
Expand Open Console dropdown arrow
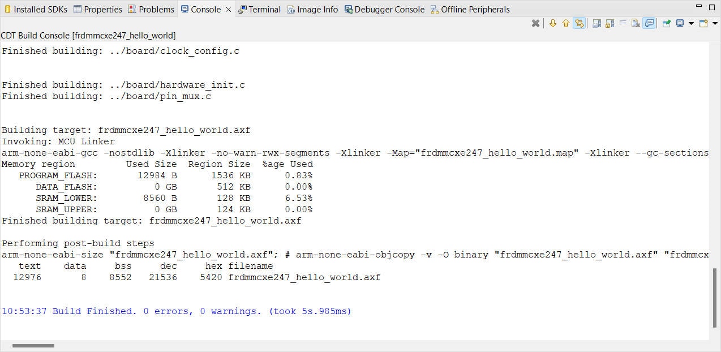(x=715, y=24)
